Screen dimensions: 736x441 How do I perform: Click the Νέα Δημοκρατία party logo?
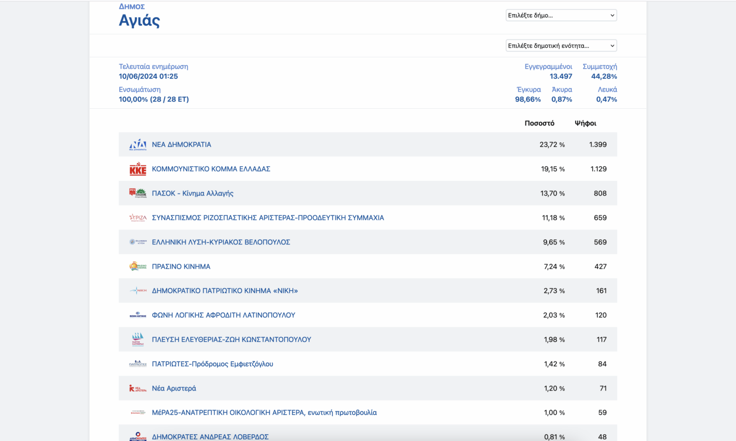point(138,145)
